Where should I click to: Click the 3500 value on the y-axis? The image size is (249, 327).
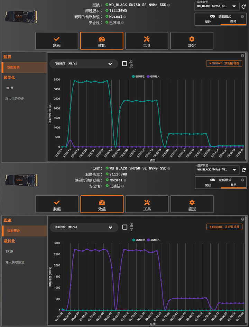[x=57, y=79]
